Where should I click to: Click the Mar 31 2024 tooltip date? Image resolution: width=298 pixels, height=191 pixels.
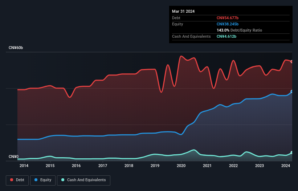pos(183,11)
